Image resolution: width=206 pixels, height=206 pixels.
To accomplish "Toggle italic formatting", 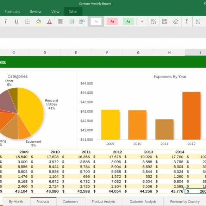I will 6,21.
